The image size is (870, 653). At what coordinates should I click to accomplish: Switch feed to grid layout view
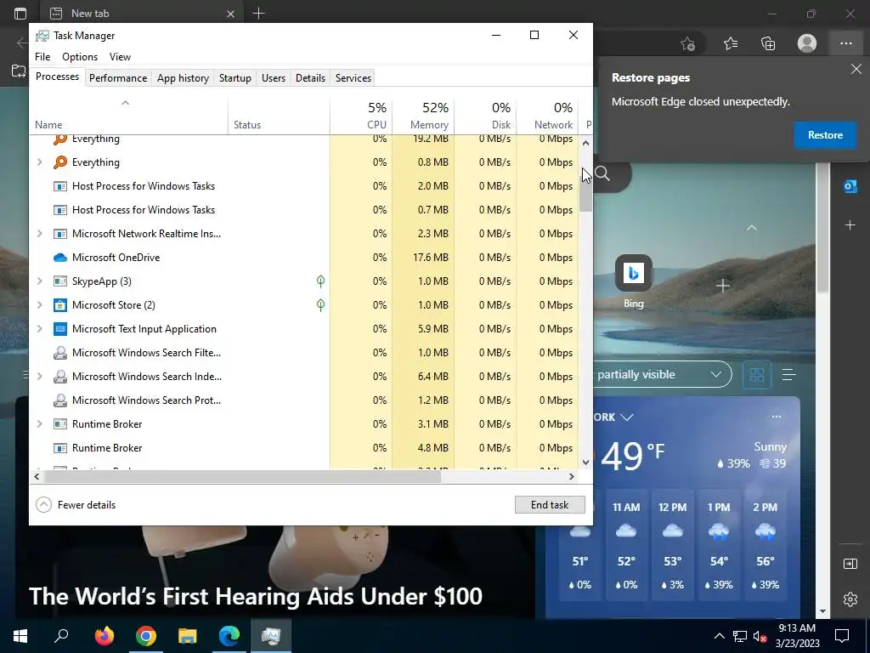tap(757, 375)
